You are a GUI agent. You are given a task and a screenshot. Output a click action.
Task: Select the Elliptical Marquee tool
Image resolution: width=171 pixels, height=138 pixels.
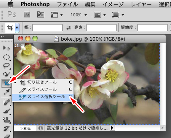tap(6, 57)
